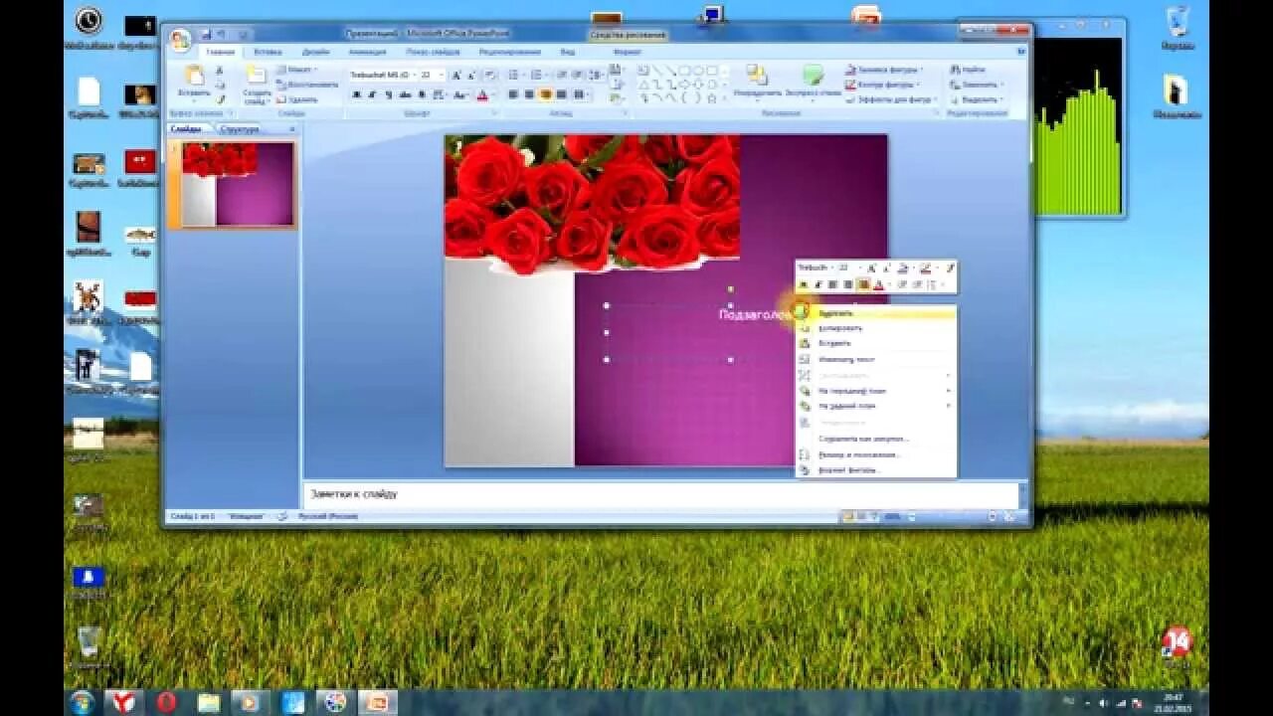Choose Bring to Front (На передний план)

pyautogui.click(x=875, y=391)
